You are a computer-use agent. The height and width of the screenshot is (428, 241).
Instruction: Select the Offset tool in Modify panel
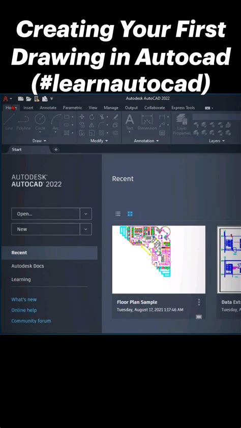115,133
